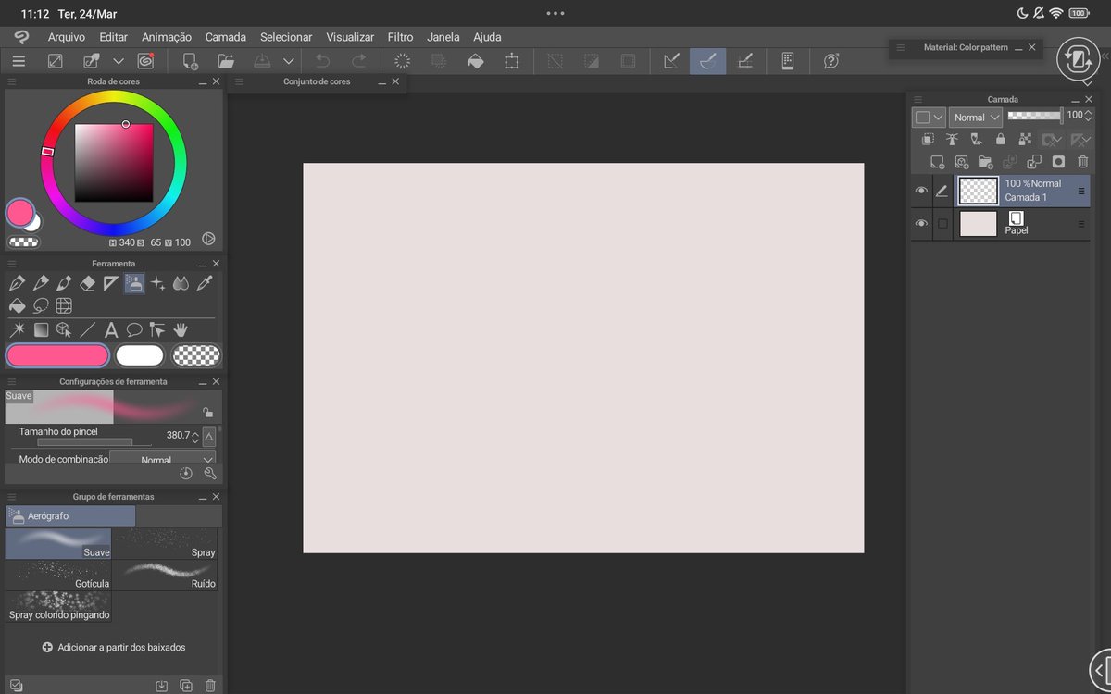
Task: Click the layer mask icon in Camada
Action: pyautogui.click(x=1058, y=162)
